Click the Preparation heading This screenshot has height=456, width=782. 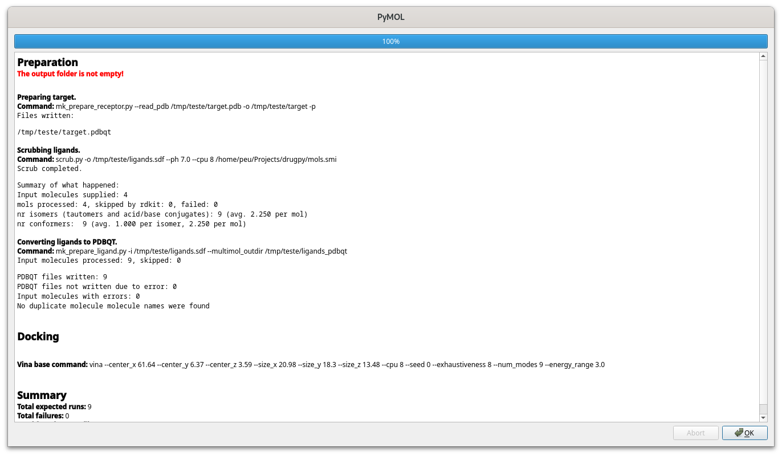pos(47,62)
